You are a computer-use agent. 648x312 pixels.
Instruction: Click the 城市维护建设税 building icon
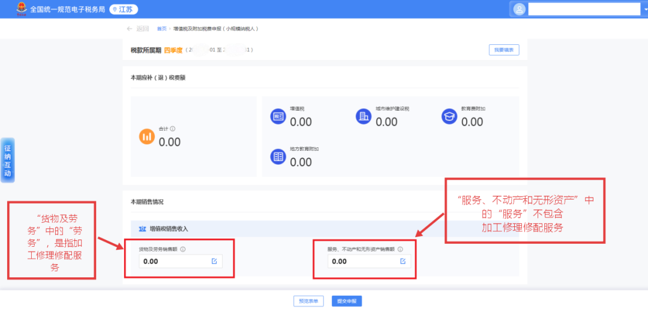coord(363,117)
